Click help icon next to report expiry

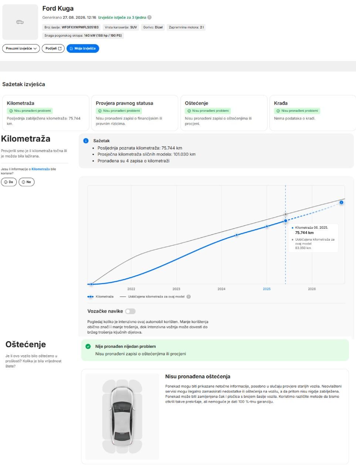pos(149,17)
